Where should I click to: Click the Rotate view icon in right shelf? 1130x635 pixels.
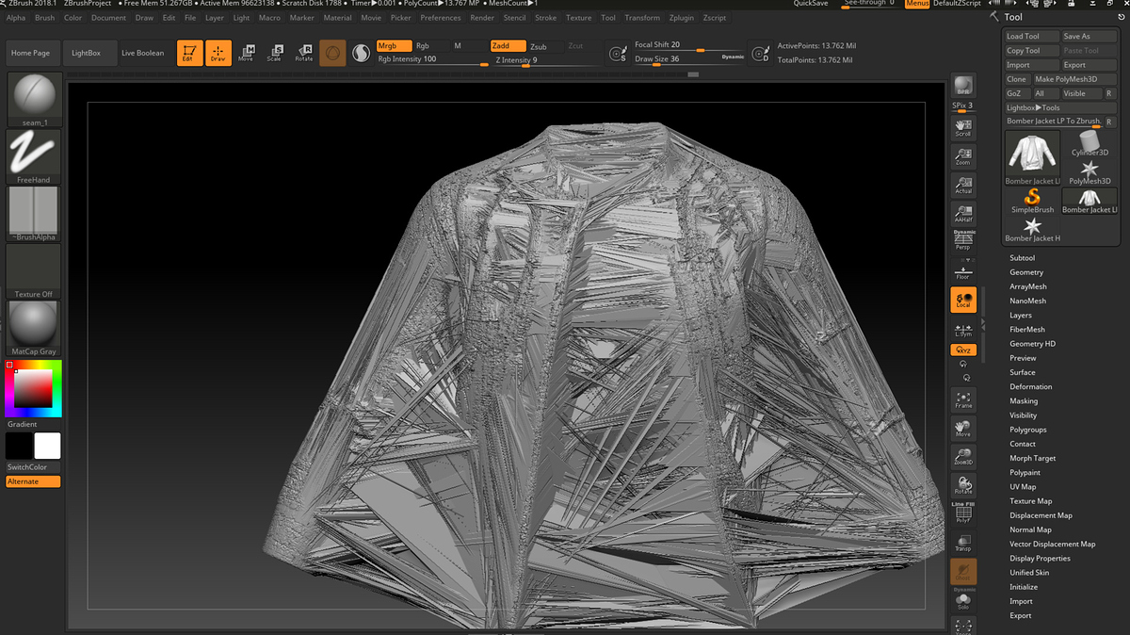coord(963,486)
